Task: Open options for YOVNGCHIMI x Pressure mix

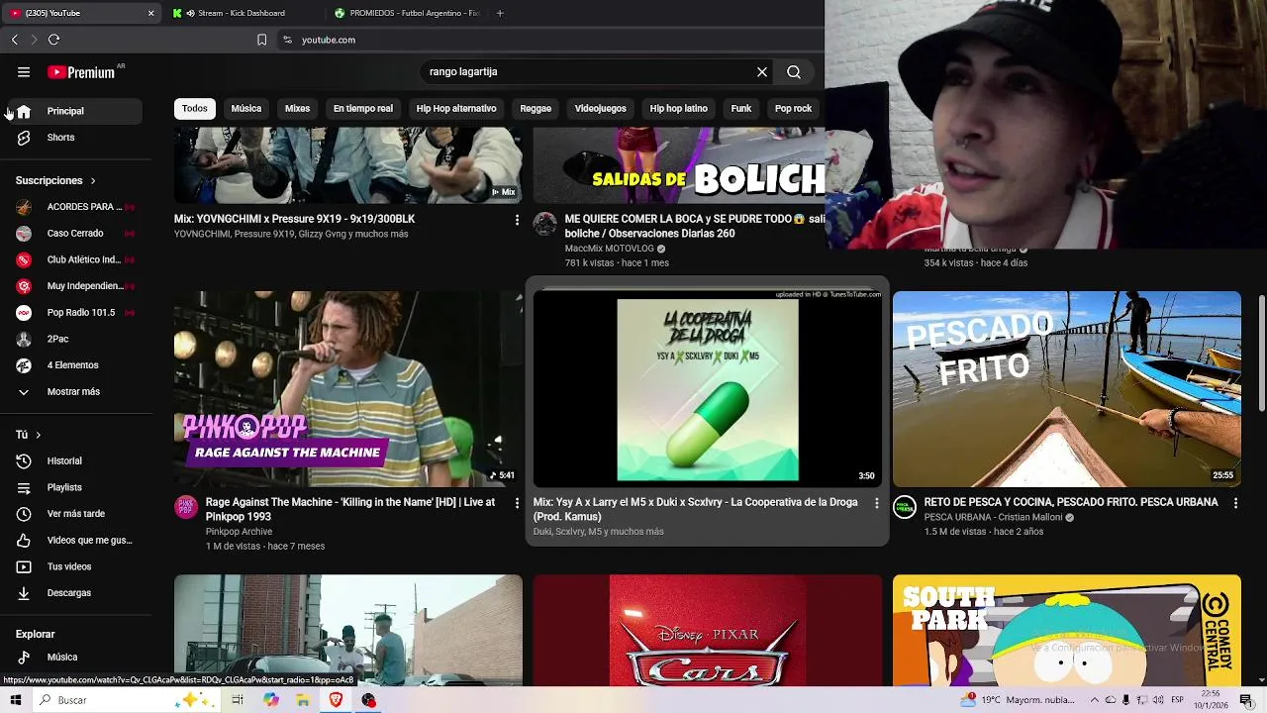Action: [517, 220]
